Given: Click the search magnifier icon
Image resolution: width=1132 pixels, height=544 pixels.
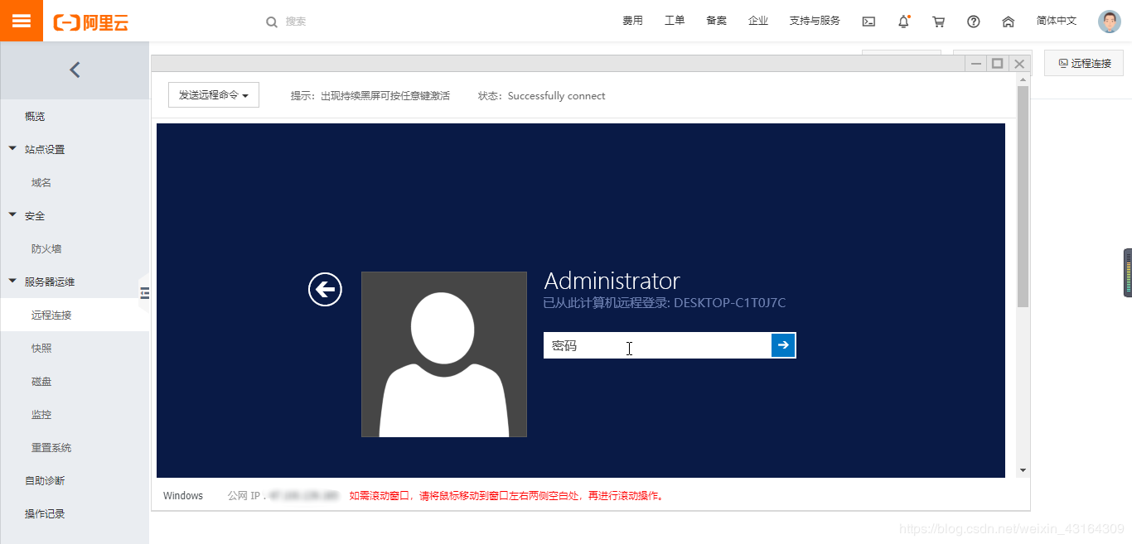Looking at the screenshot, I should click(x=272, y=22).
